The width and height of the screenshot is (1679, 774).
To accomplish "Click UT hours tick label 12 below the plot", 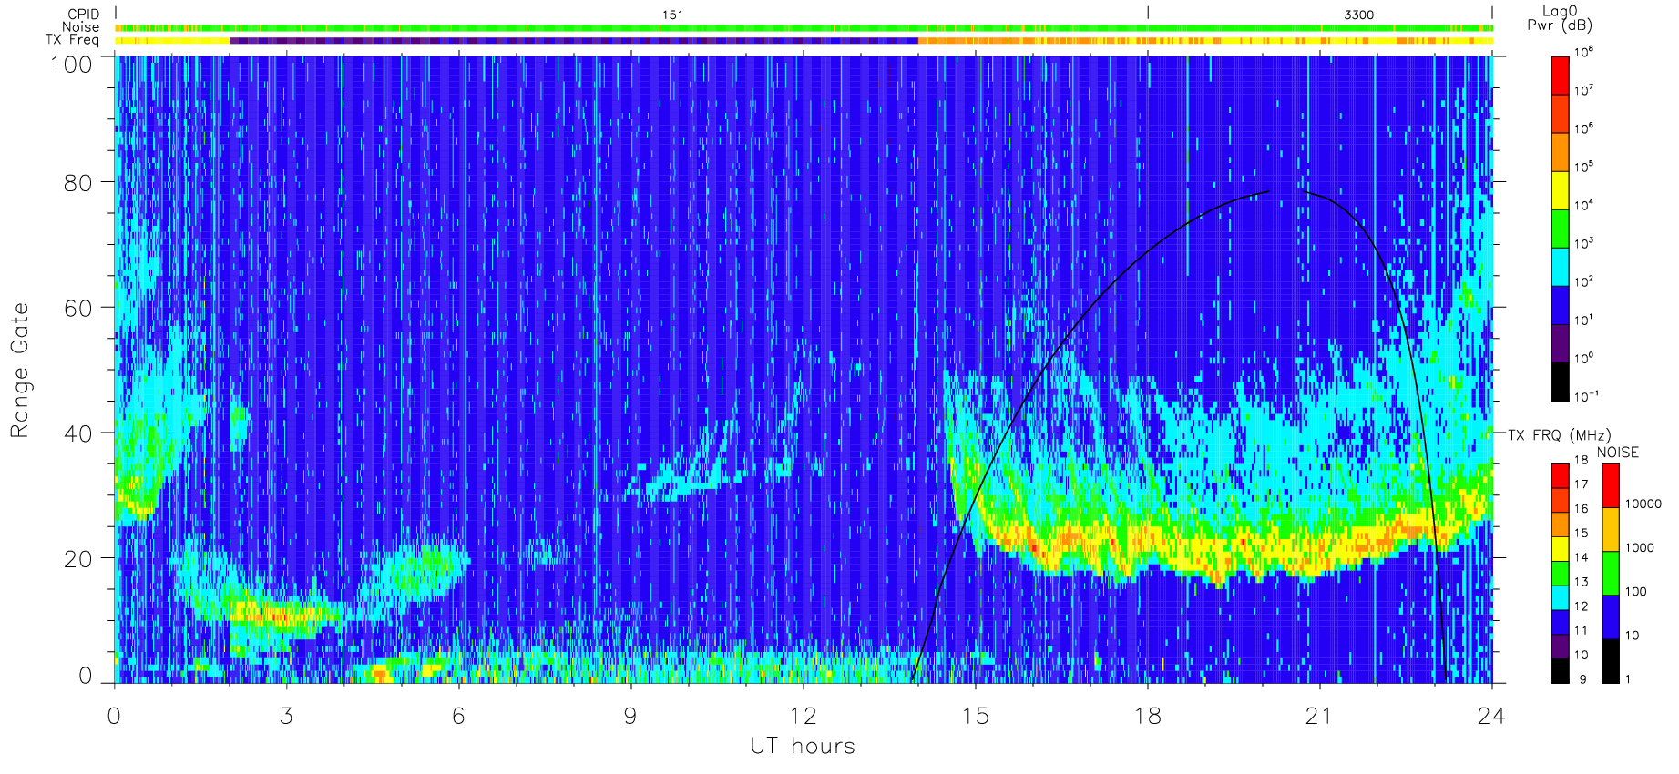I will [x=803, y=716].
